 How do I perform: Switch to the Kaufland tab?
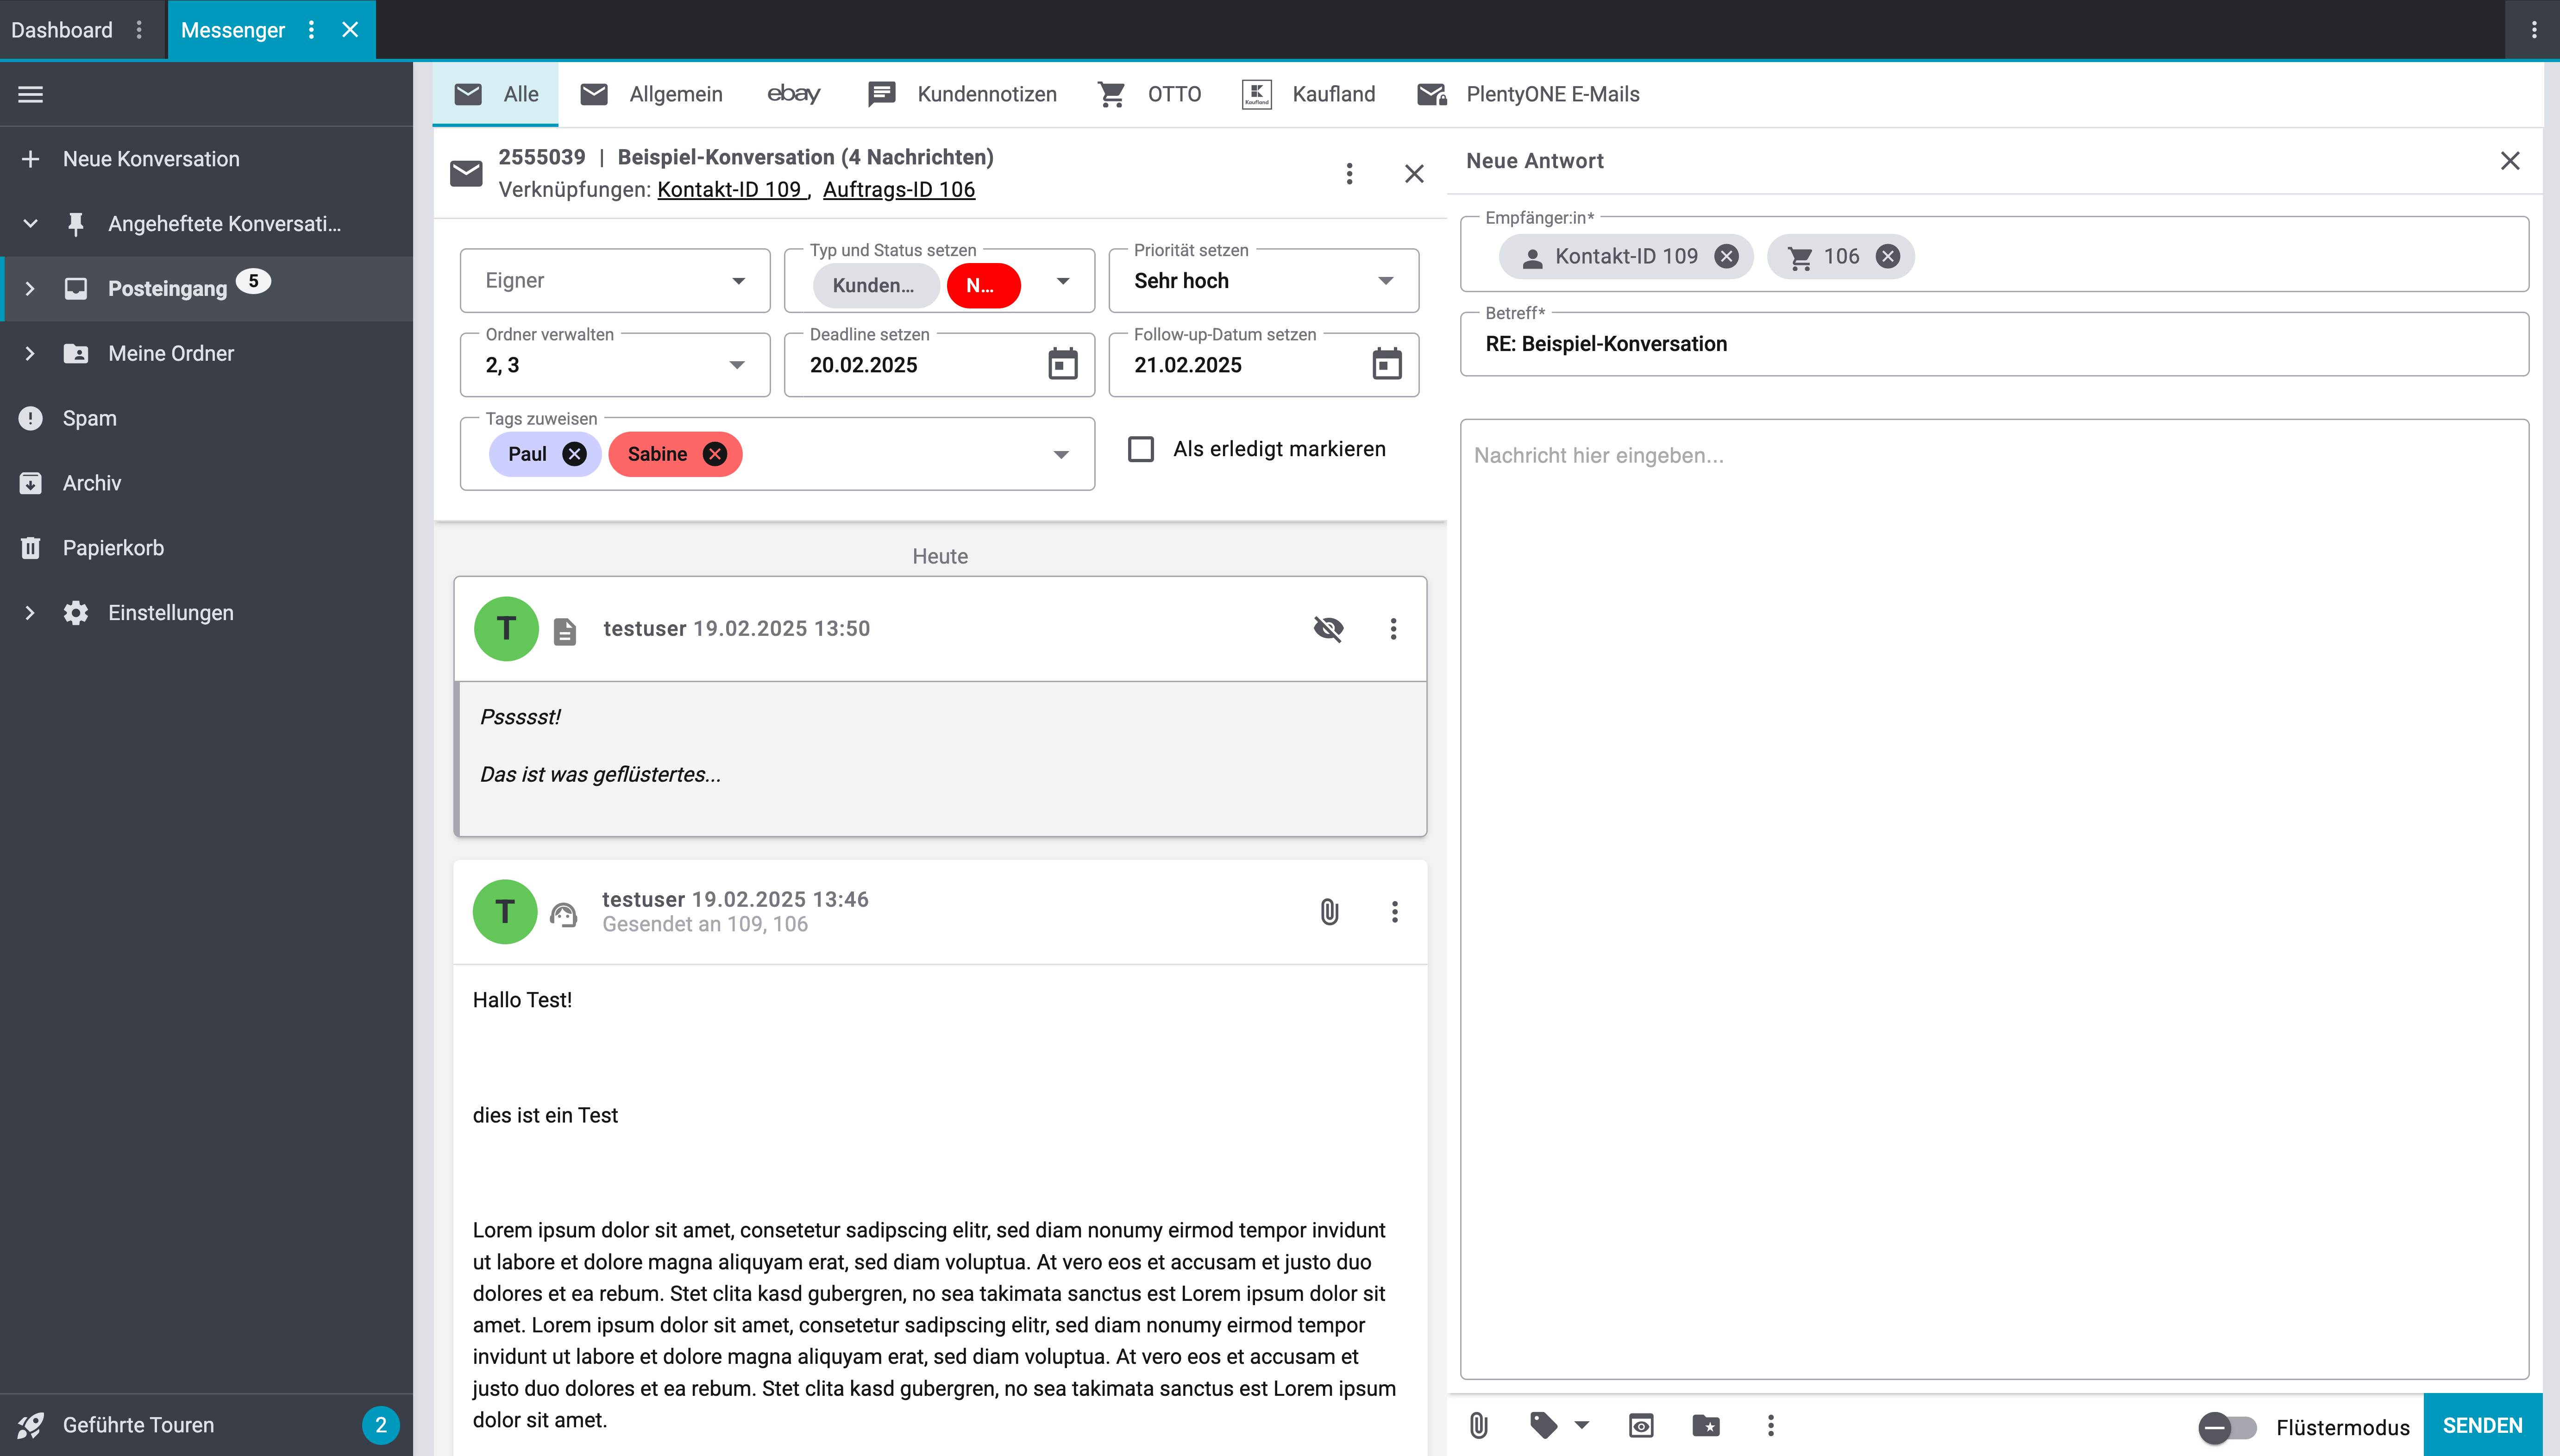point(1309,94)
